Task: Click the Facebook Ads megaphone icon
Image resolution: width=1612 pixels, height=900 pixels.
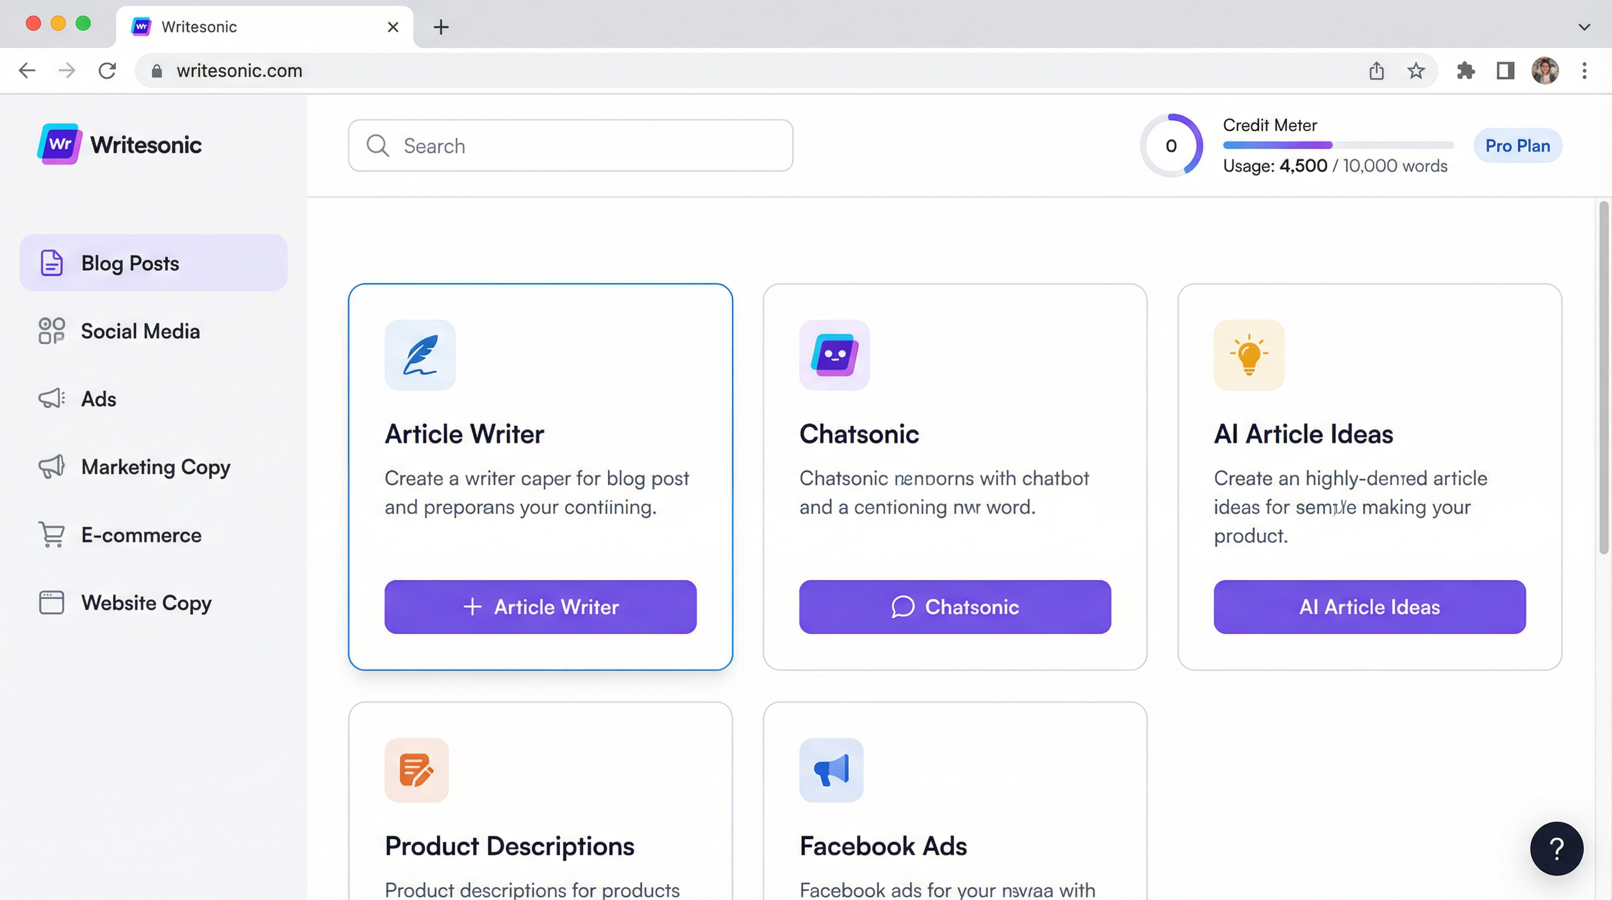Action: (831, 770)
